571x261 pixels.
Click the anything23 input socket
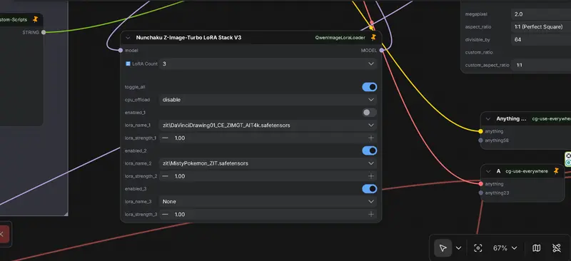point(480,193)
